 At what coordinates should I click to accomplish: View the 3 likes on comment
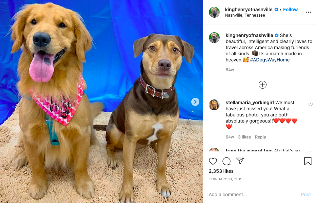pyautogui.click(x=244, y=137)
